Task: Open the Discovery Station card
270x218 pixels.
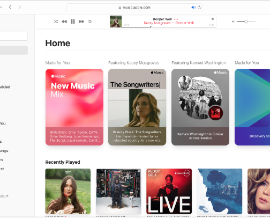Action: pos(252,107)
